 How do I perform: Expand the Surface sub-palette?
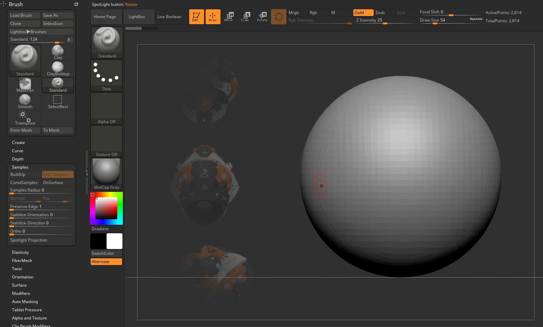19,285
